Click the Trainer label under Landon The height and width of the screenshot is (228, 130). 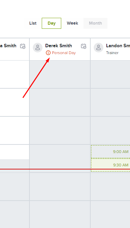(x=112, y=53)
